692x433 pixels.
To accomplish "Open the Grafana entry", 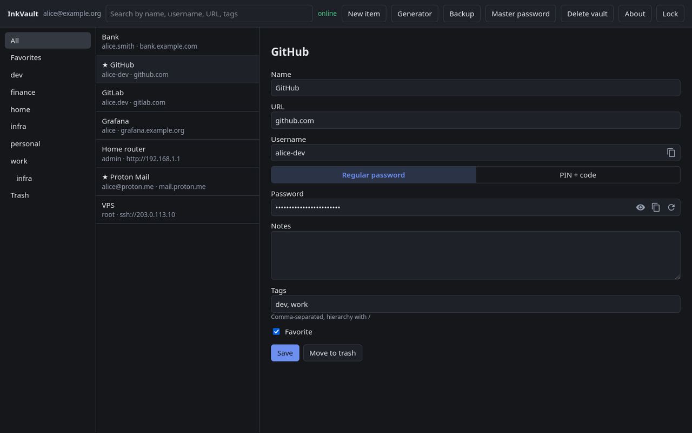I will click(178, 126).
